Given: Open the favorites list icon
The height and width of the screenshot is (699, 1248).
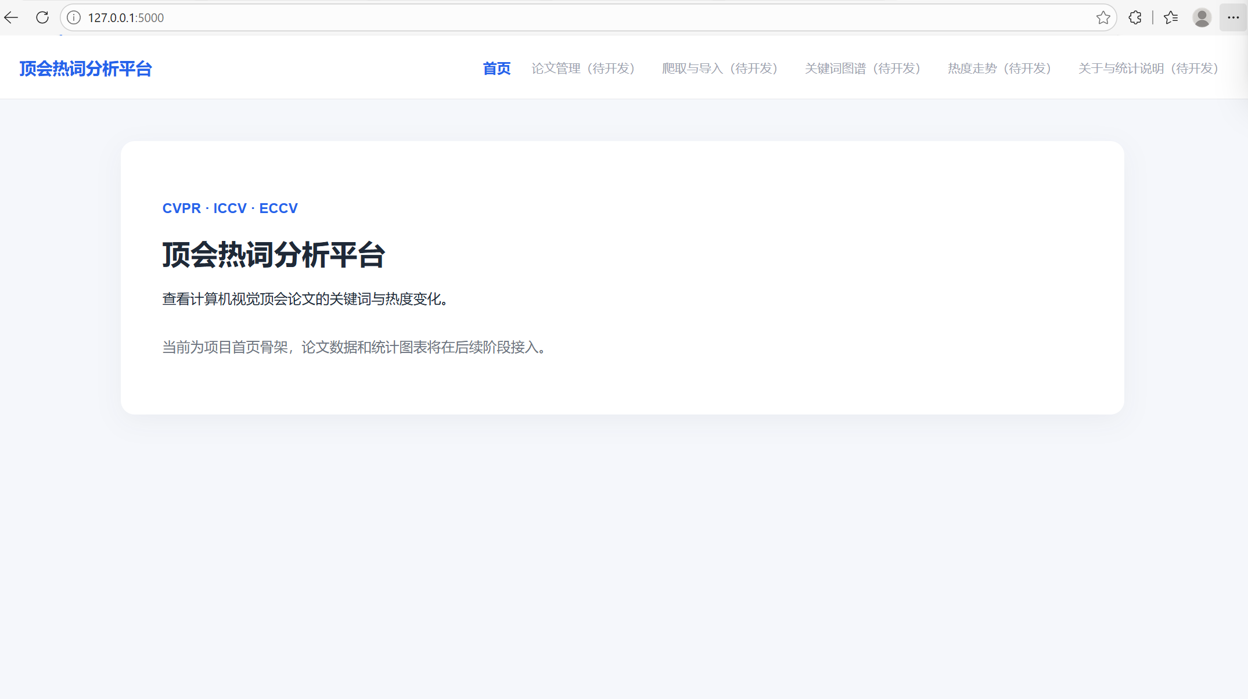Looking at the screenshot, I should click(x=1171, y=17).
